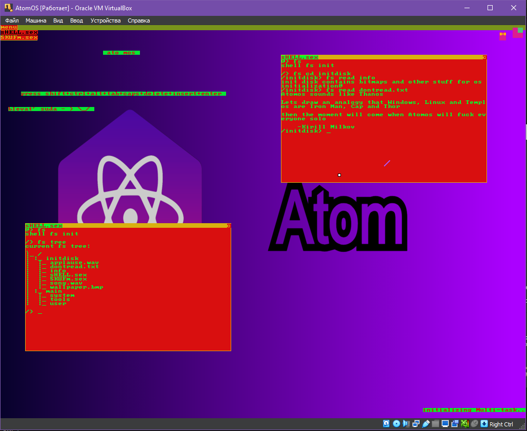Click the Right Ctrl host key indicator

pos(501,424)
